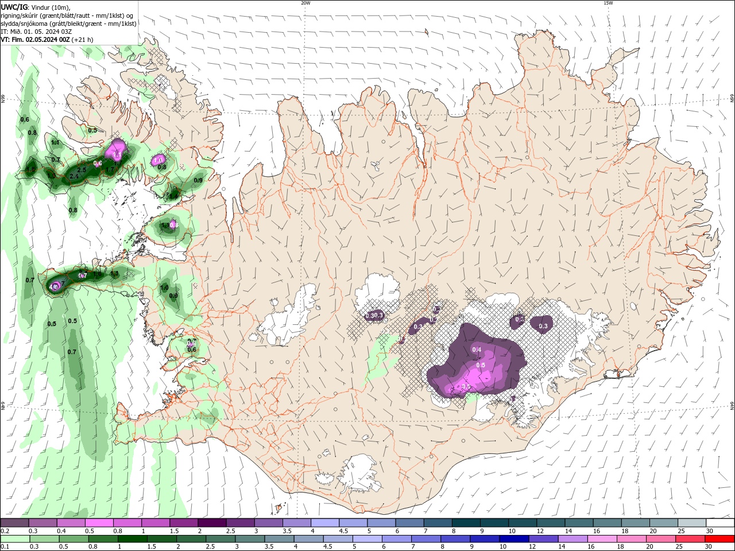This screenshot has width=735, height=551.
Task: Click the '0.2' label on the upper color scale
Action: coord(5,531)
